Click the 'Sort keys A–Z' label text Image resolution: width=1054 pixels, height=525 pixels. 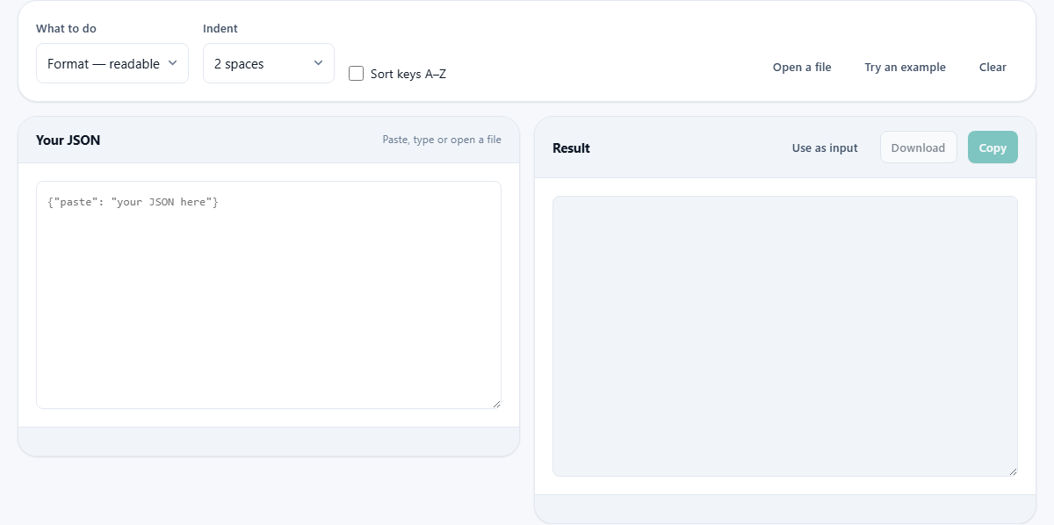[408, 74]
